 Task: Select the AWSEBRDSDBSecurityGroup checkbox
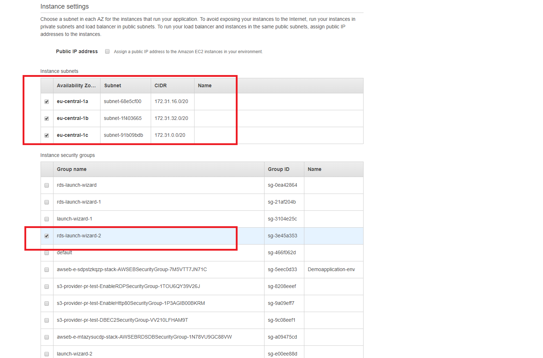(x=47, y=337)
